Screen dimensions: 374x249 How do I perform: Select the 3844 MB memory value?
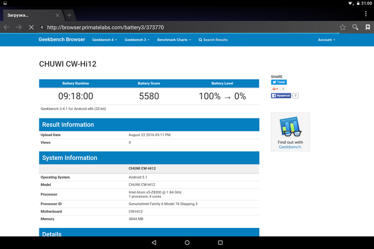point(136,219)
